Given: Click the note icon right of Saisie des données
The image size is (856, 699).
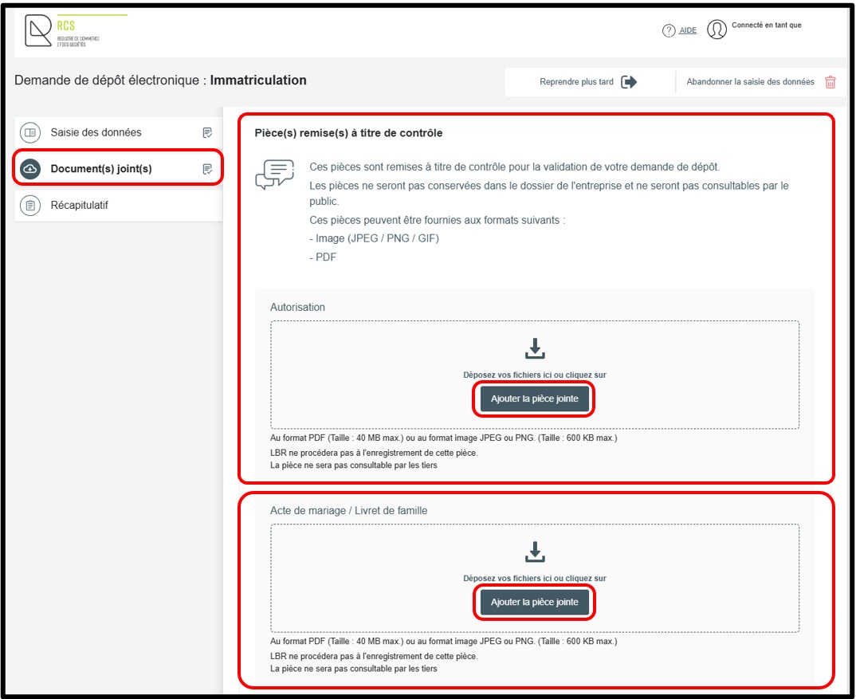Looking at the screenshot, I should tap(207, 132).
